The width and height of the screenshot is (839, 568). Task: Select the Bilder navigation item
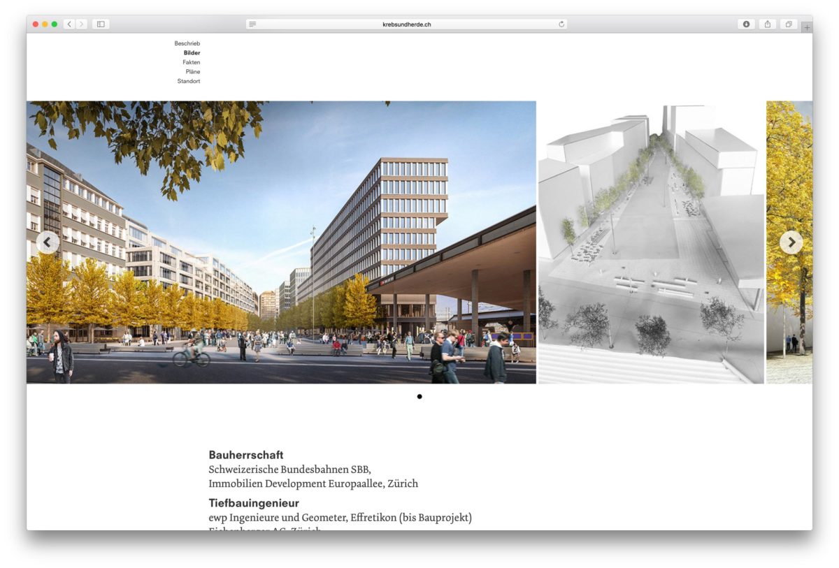[192, 53]
